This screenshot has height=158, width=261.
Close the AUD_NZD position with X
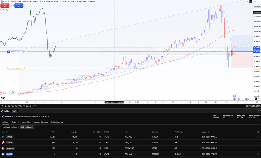tap(258, 137)
